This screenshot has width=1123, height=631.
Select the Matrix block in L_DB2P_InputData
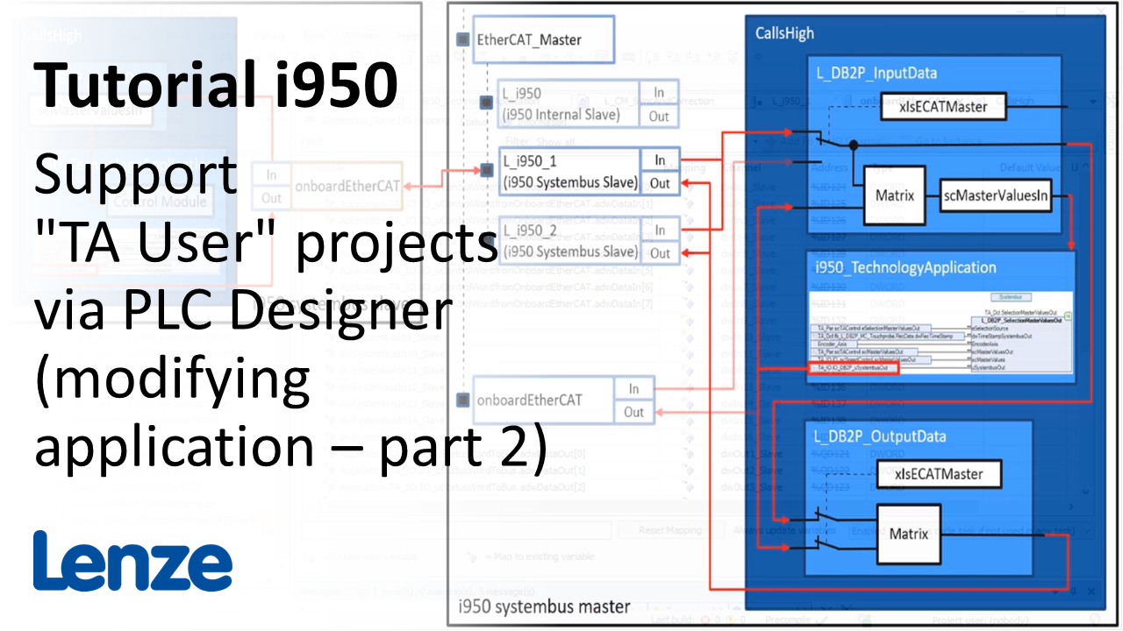[x=895, y=195]
